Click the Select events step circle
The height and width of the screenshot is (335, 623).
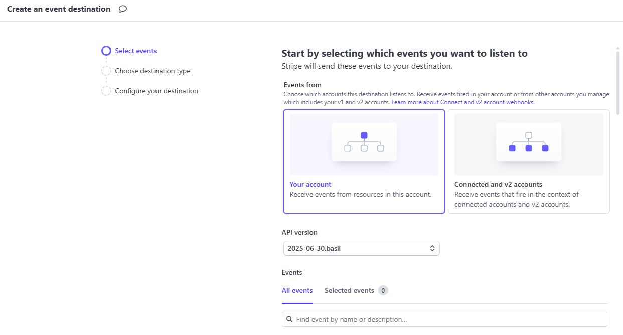pos(106,51)
